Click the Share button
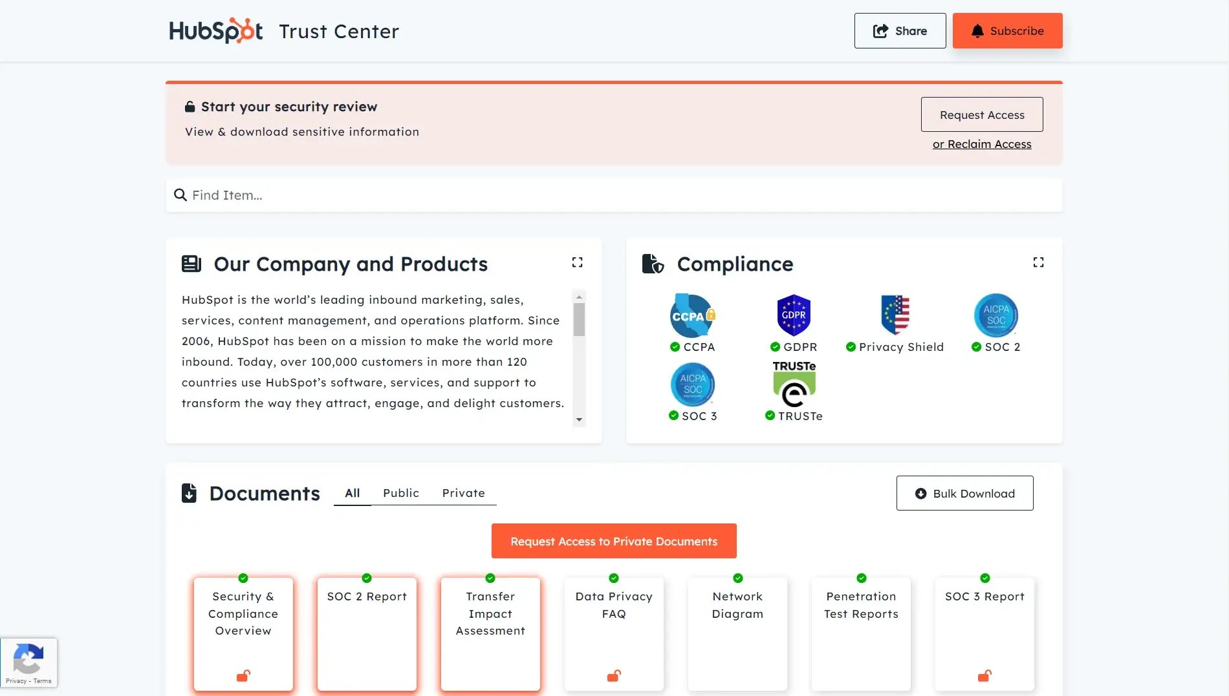This screenshot has height=696, width=1229. 900,30
